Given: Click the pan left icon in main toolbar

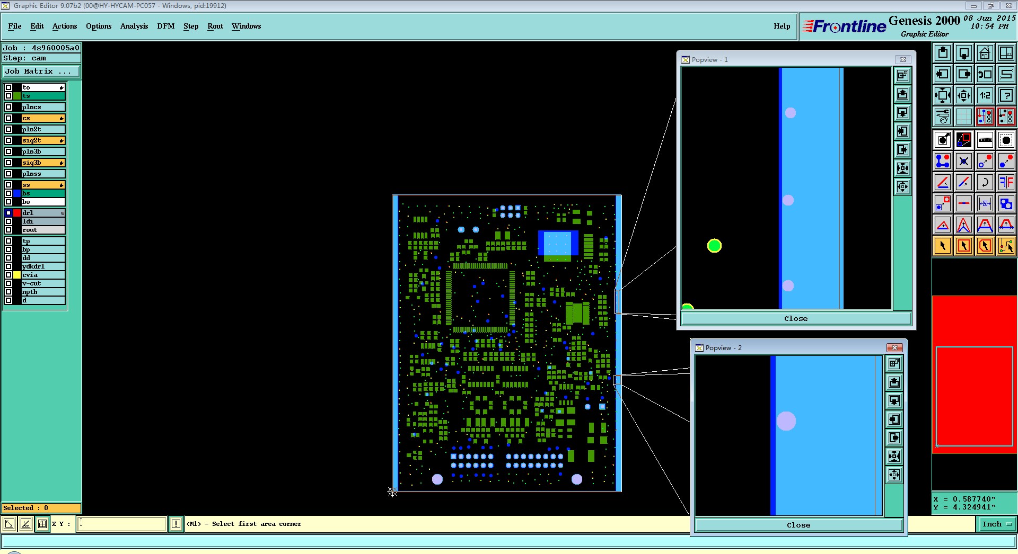Looking at the screenshot, I should point(943,74).
